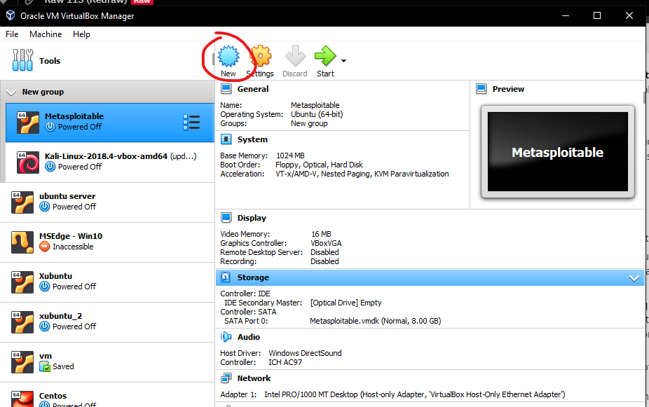649x407 pixels.
Task: Click the Metasploitable preview thumbnail
Action: pos(557,152)
